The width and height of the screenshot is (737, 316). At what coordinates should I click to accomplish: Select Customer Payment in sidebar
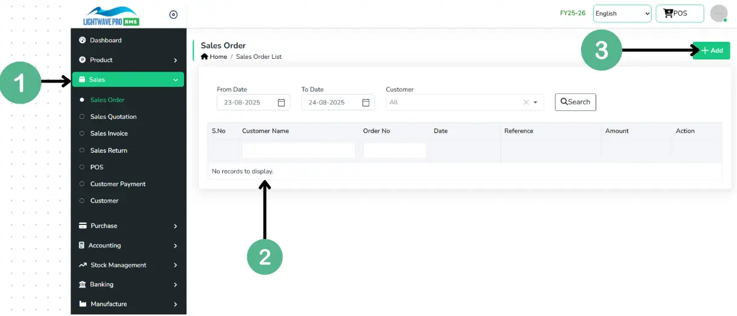pos(118,184)
